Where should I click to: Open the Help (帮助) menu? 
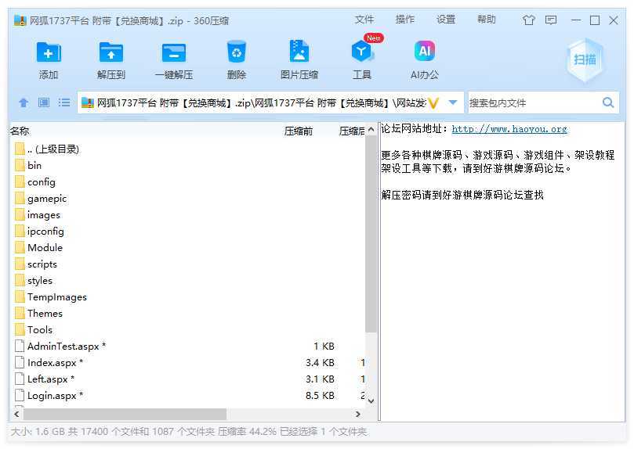pyautogui.click(x=487, y=20)
